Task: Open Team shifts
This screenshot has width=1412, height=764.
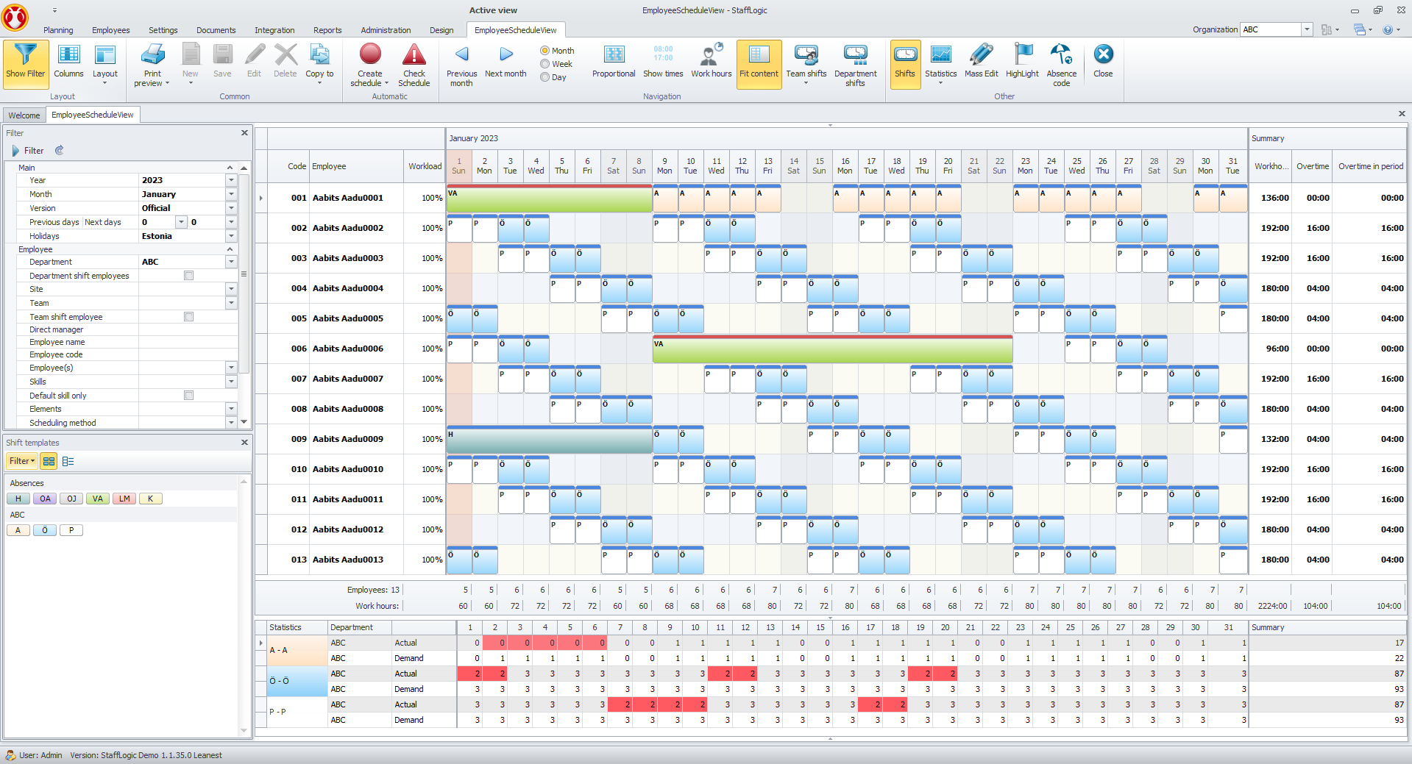Action: [x=806, y=64]
